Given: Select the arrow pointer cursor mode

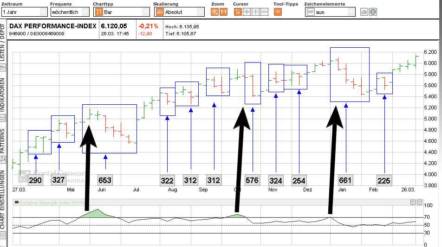Looking at the screenshot, I should [x=238, y=12].
